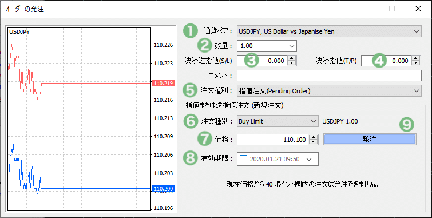Click the 110.226 price axis label
Screen dimensions: 432x218
point(164,45)
